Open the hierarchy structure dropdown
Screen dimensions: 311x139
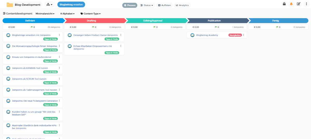50,4
